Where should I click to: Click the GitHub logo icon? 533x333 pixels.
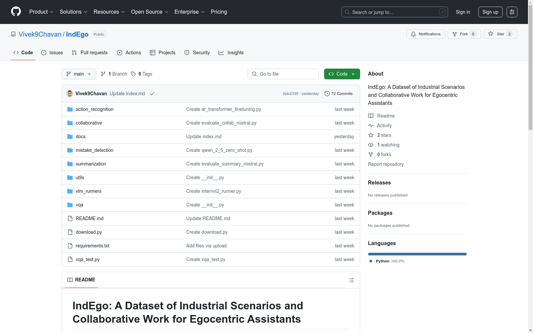coord(16,12)
